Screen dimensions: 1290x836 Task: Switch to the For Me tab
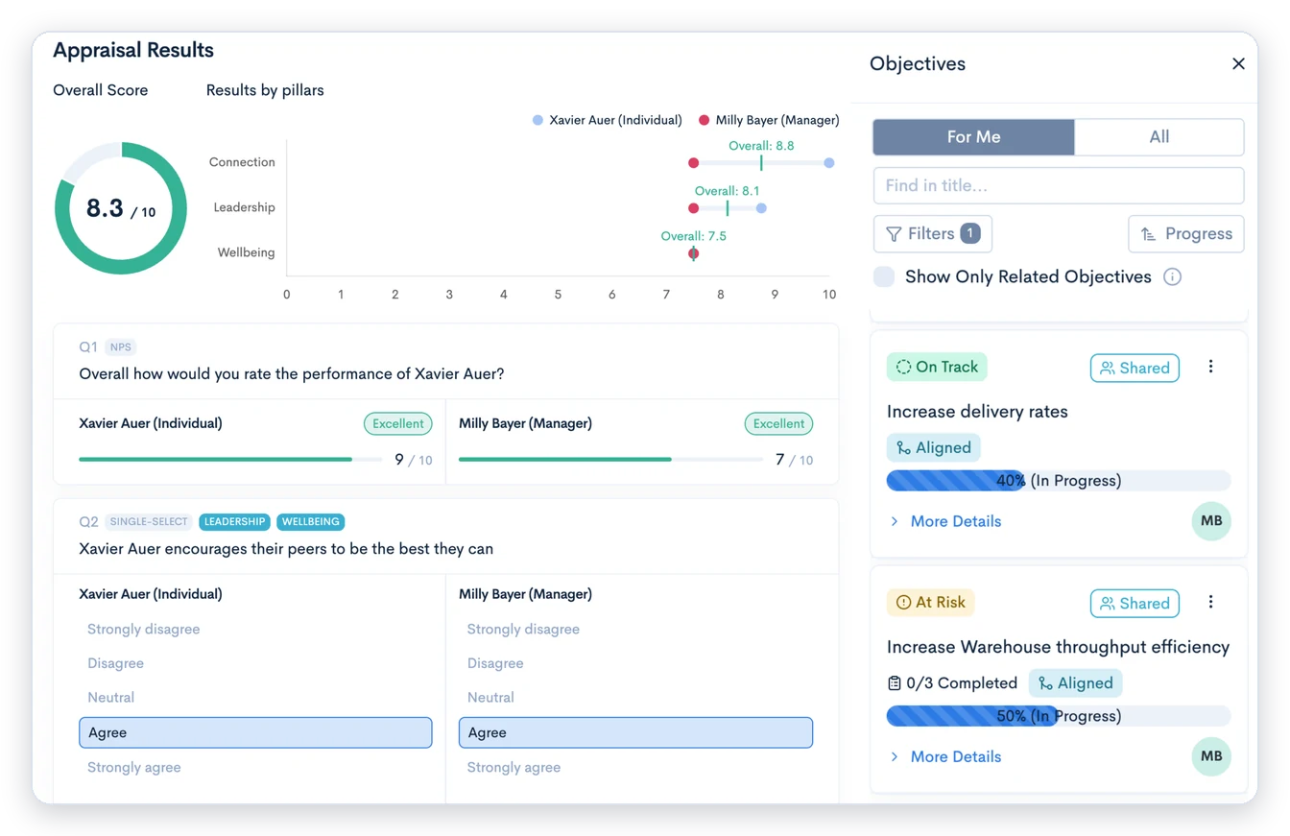pyautogui.click(x=973, y=137)
